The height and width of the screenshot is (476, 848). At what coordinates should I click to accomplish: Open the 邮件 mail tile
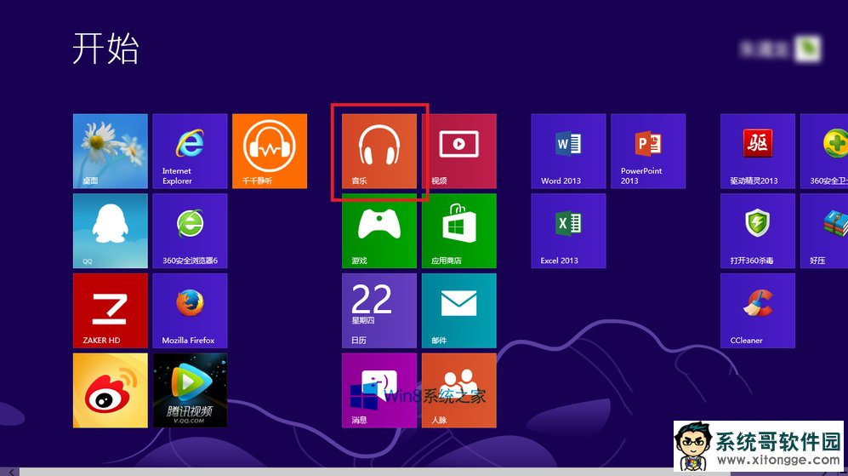click(x=458, y=310)
